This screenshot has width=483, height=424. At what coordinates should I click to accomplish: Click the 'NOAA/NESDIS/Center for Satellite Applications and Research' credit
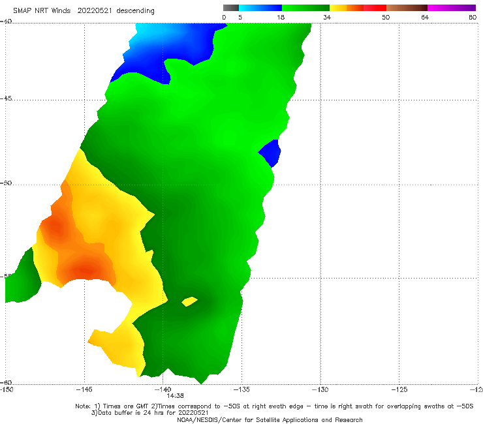tap(270, 419)
